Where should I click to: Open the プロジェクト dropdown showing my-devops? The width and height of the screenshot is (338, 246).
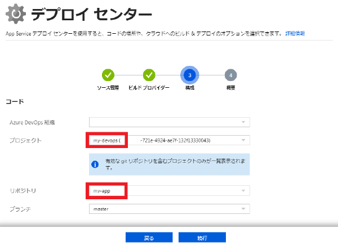[x=169, y=140]
